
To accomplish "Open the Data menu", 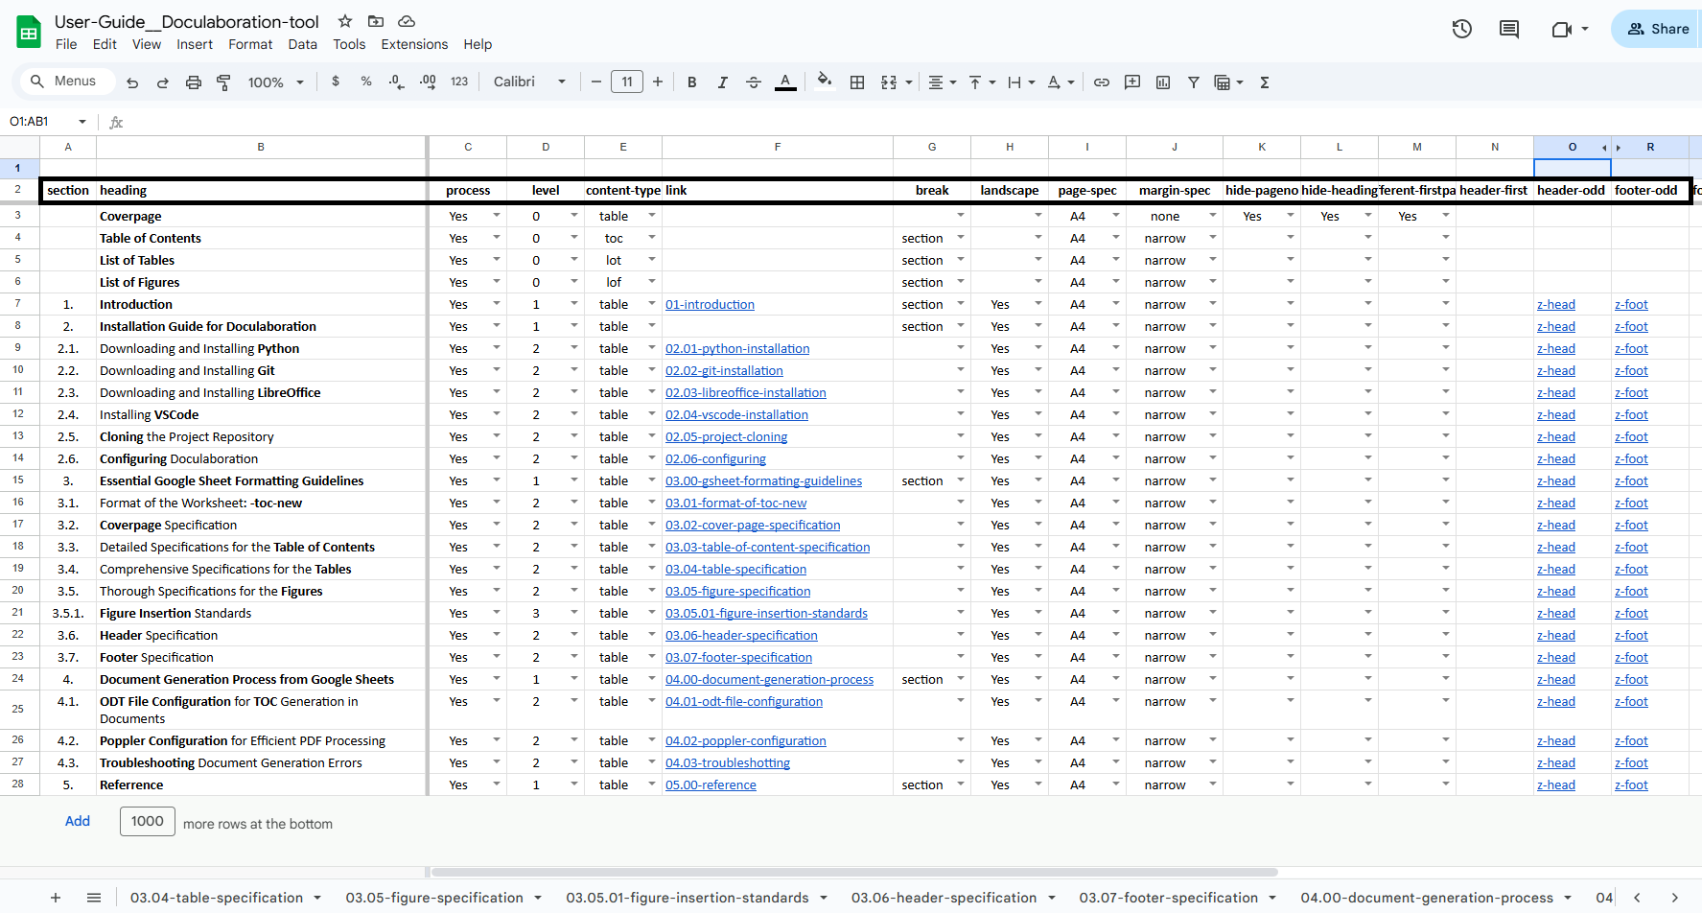I will click(302, 44).
